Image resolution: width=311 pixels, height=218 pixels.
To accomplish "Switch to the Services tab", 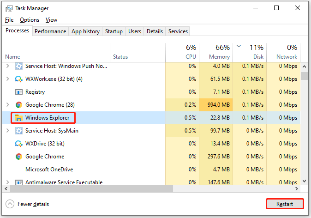I will [x=178, y=31].
